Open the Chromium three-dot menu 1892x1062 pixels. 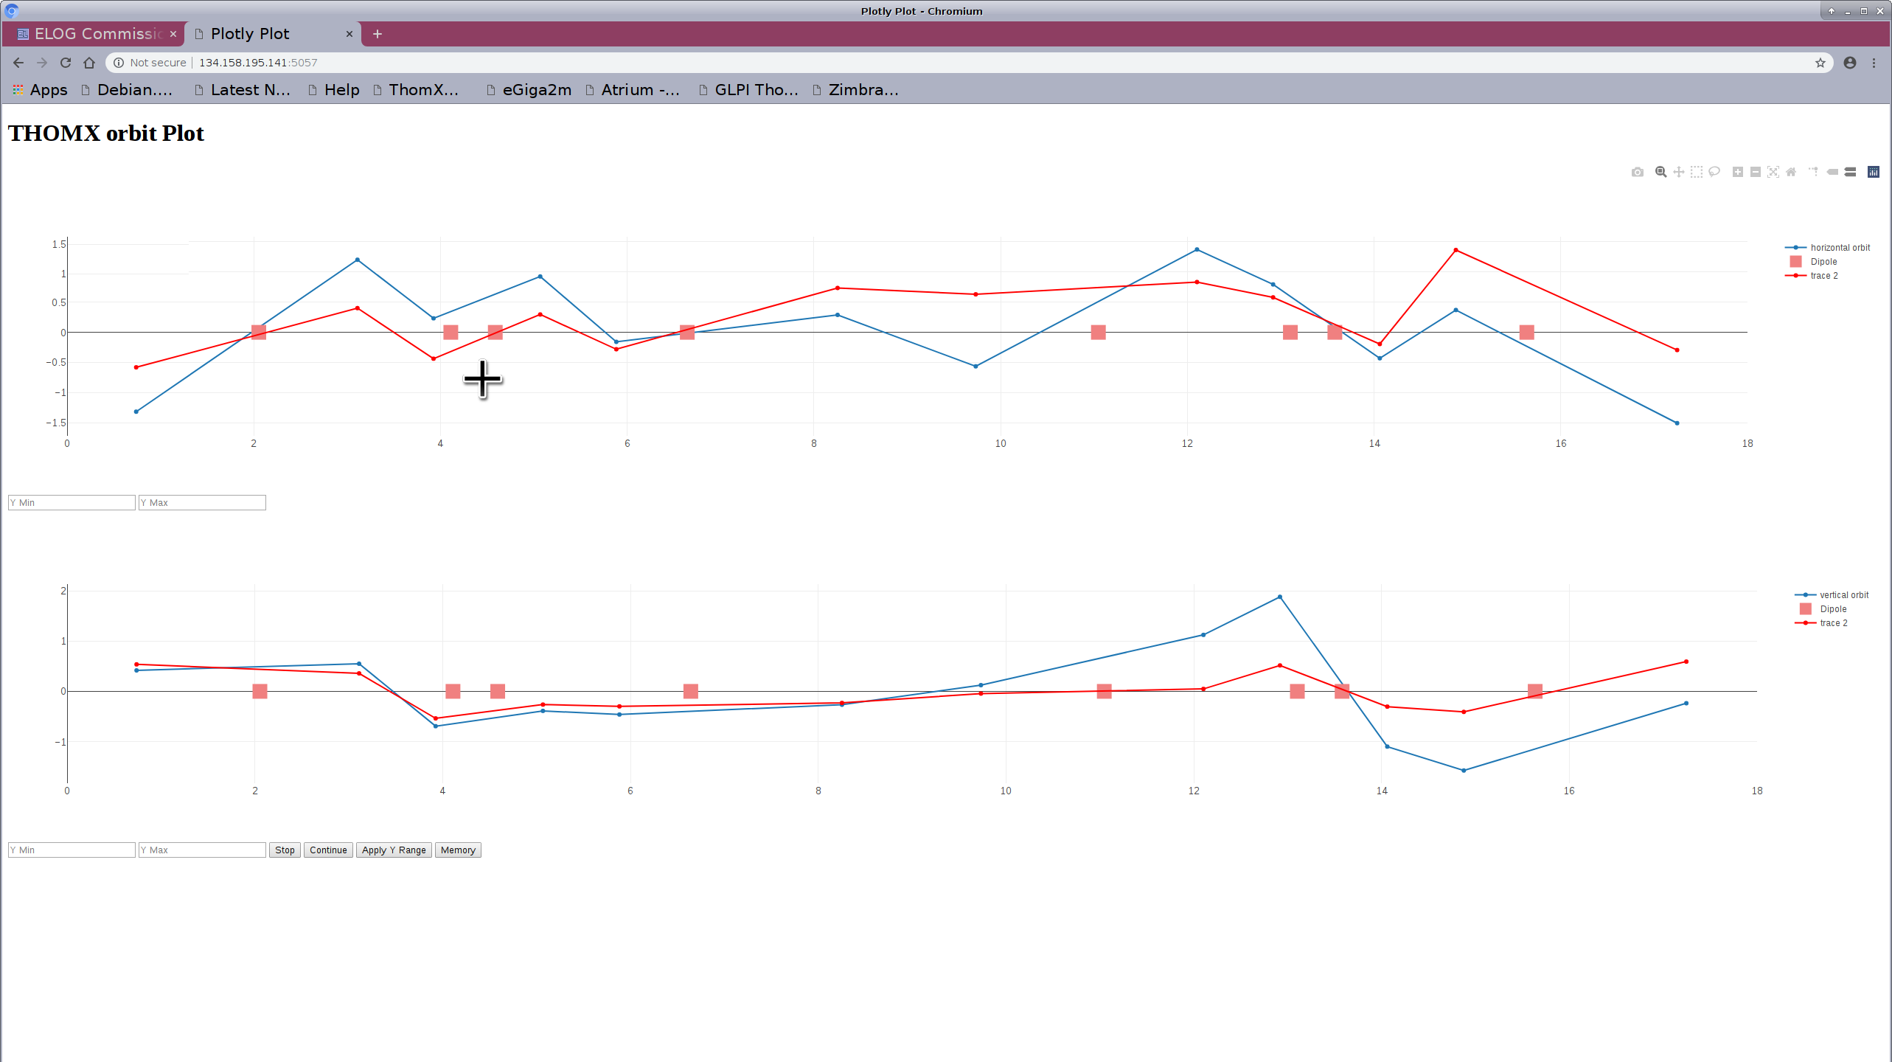coord(1874,63)
